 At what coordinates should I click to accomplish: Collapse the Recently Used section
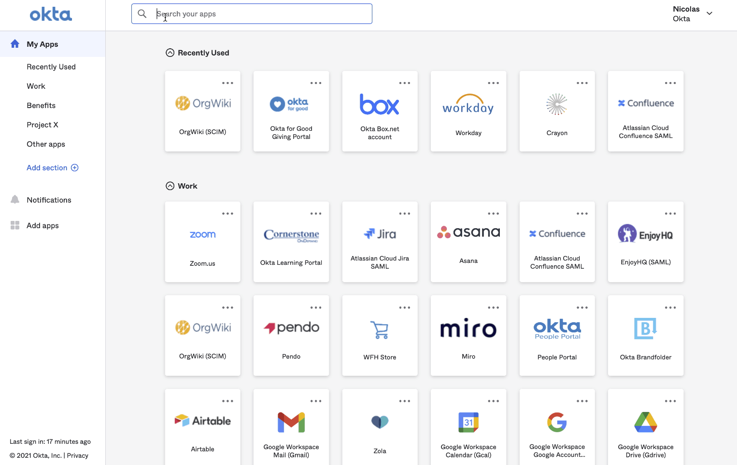(170, 53)
